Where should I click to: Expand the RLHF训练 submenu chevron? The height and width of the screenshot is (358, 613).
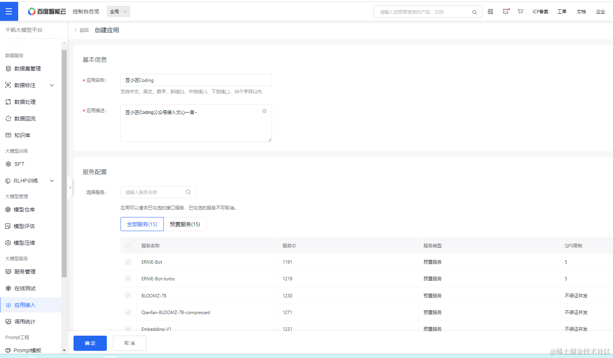coord(52,181)
